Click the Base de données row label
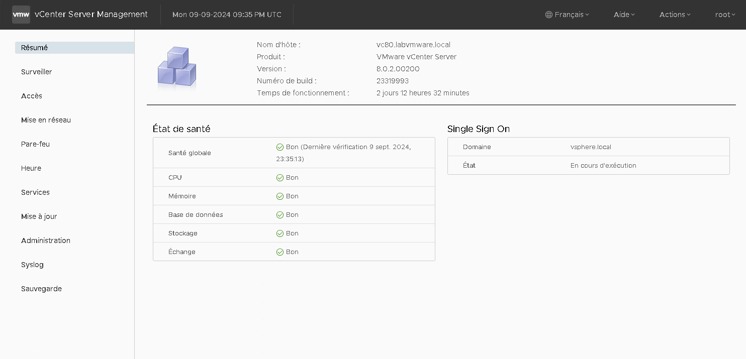Image resolution: width=746 pixels, height=359 pixels. pos(196,215)
